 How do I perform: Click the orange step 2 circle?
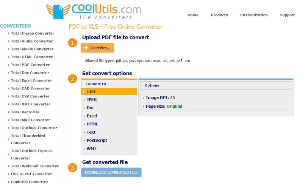(x=73, y=79)
